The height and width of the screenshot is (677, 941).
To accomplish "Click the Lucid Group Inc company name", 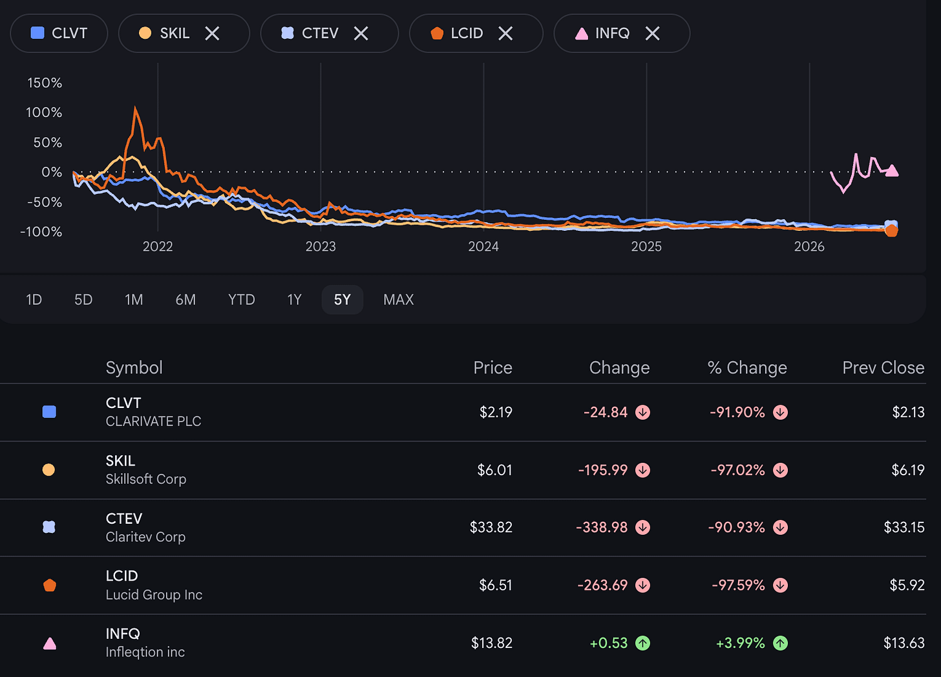I will click(154, 595).
